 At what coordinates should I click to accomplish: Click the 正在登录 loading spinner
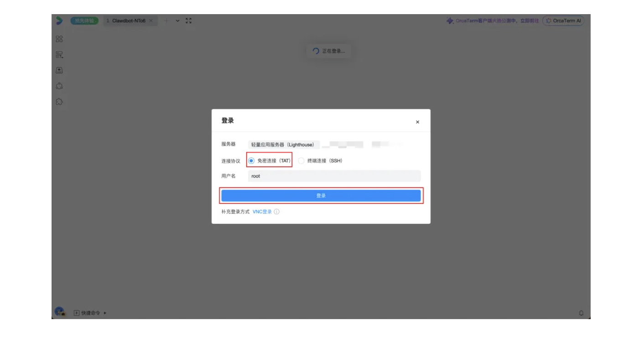pyautogui.click(x=316, y=51)
